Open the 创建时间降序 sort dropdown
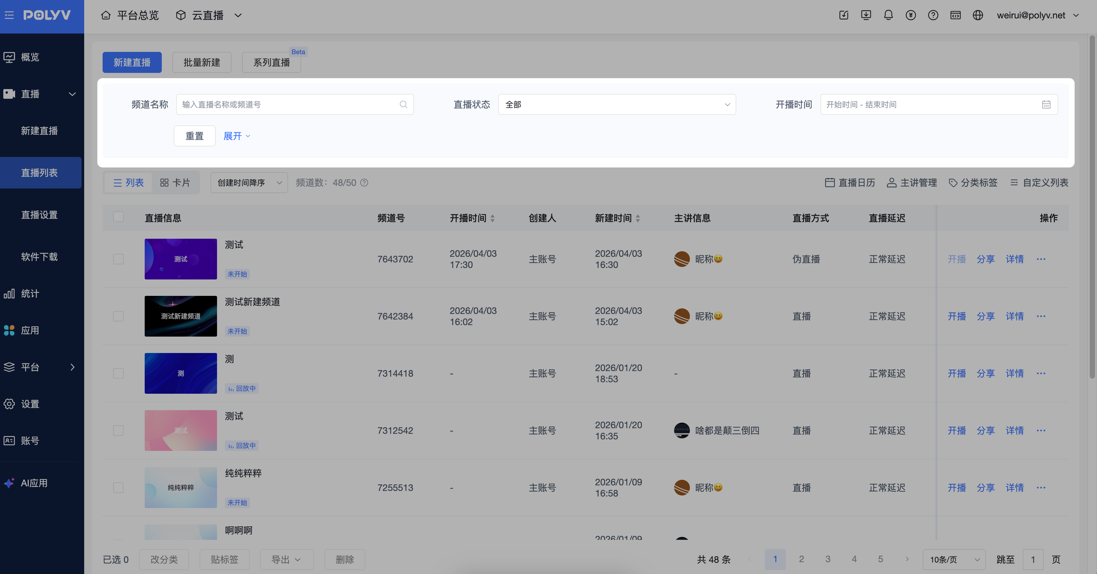The height and width of the screenshot is (574, 1097). pos(249,183)
